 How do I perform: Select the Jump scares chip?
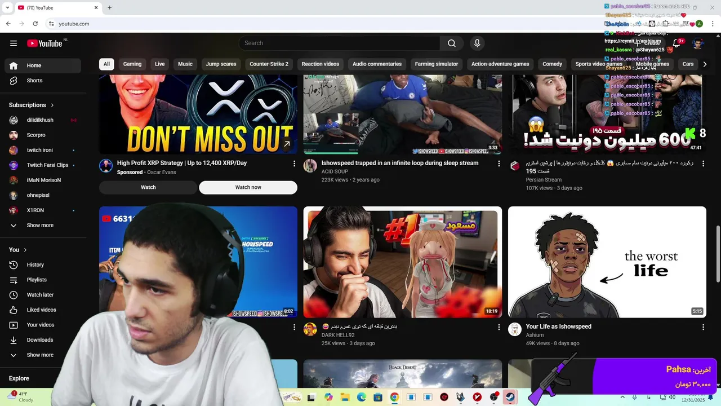pyautogui.click(x=221, y=64)
